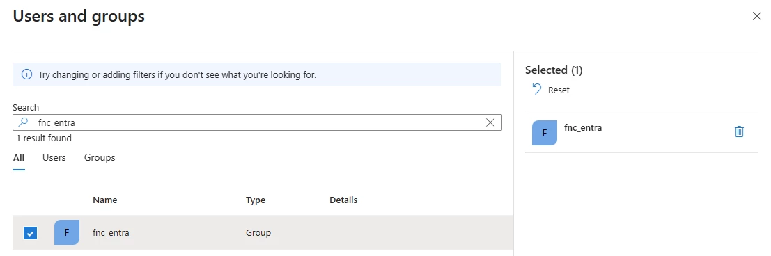771x256 pixels.
Task: Click the F avatar in Selected panel
Action: pos(545,133)
